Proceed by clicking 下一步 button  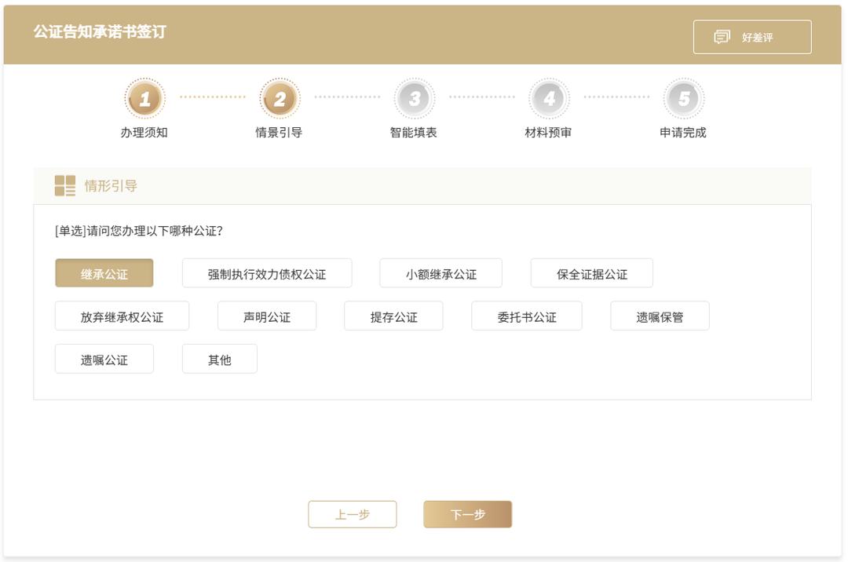tap(468, 515)
